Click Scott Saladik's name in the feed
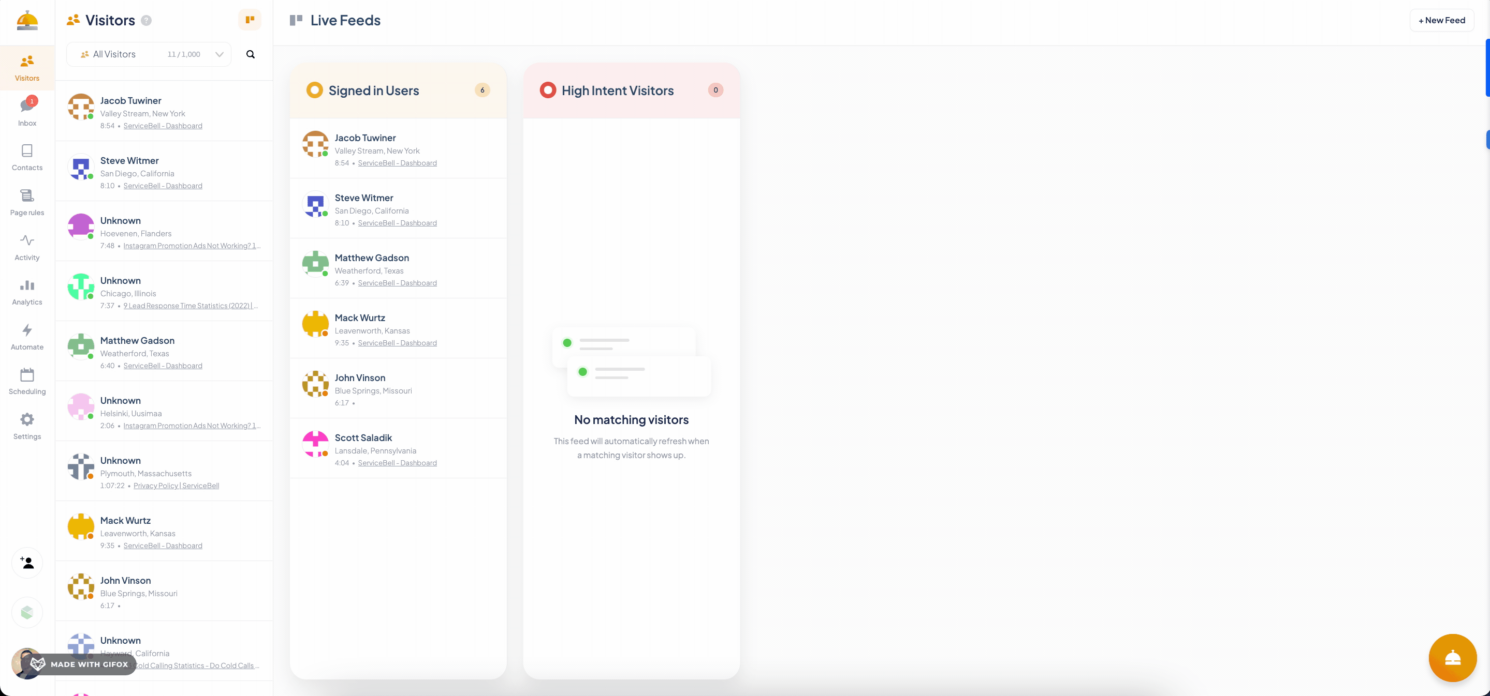Image resolution: width=1490 pixels, height=696 pixels. click(363, 438)
